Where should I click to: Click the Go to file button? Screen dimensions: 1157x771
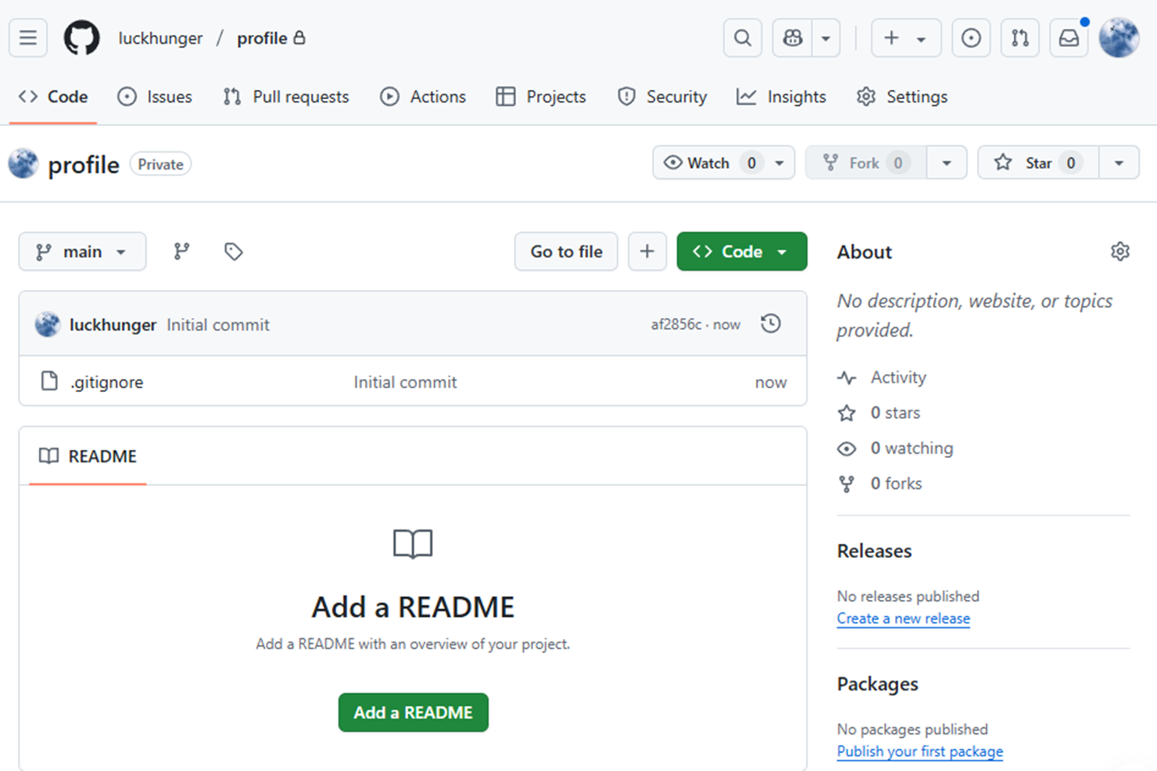[x=566, y=252]
